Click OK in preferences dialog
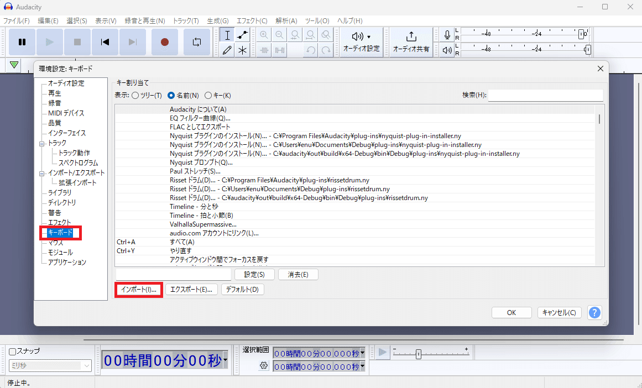The height and width of the screenshot is (388, 642). (511, 313)
